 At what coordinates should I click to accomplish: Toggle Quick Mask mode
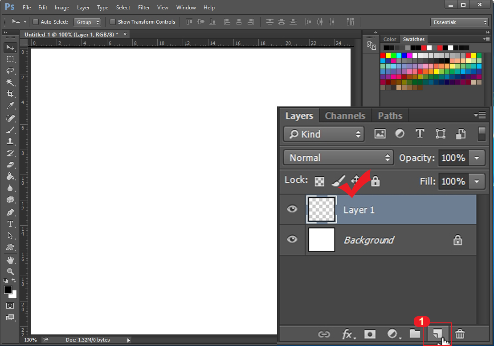pos(10,306)
